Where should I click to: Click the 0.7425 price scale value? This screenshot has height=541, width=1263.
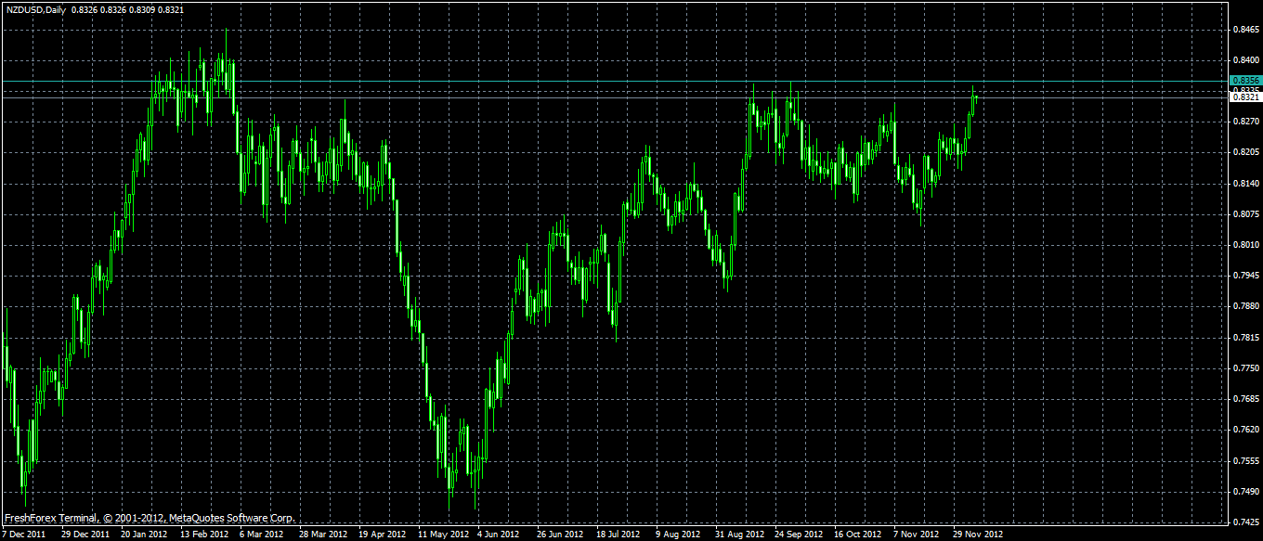tap(1245, 522)
